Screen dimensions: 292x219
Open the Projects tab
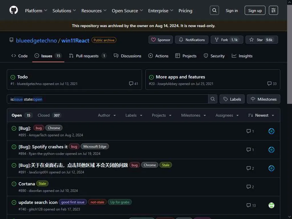186,56
